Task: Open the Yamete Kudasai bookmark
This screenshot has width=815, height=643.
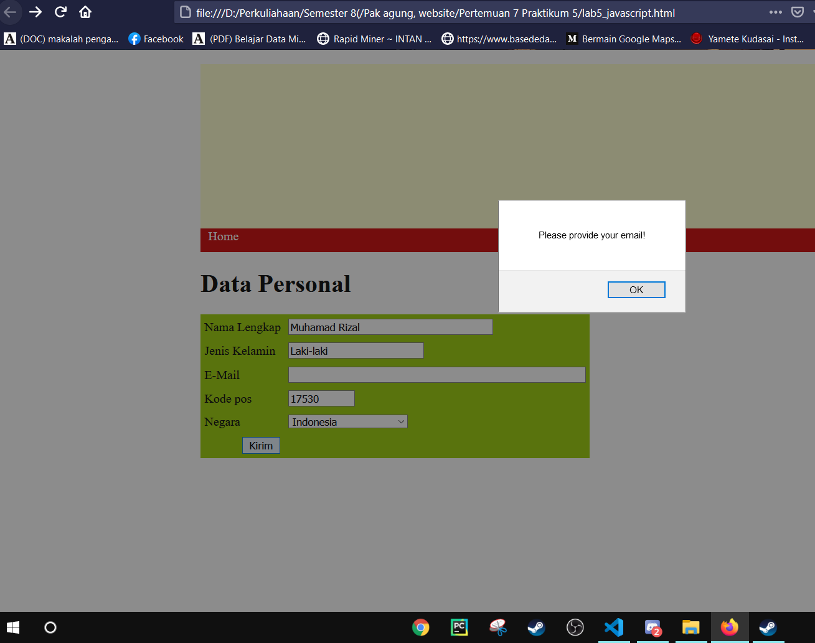Action: click(747, 39)
